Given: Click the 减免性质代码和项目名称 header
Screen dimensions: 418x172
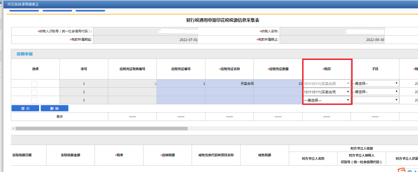Looking at the screenshot, I should click(x=216, y=155).
